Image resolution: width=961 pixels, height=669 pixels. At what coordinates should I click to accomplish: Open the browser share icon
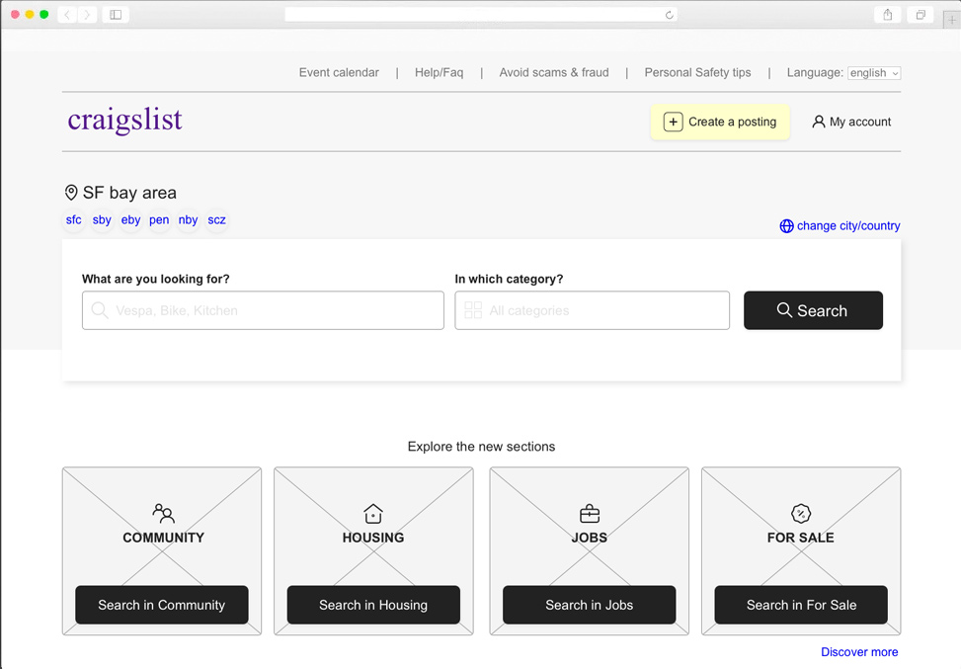click(888, 15)
